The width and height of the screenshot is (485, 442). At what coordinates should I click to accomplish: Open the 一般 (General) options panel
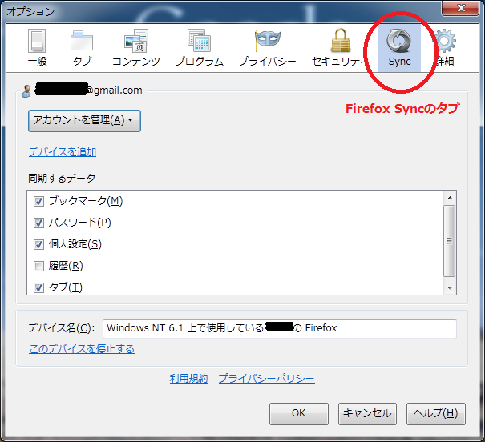(x=37, y=48)
